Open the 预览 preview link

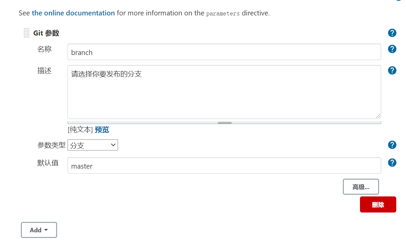tap(102, 130)
